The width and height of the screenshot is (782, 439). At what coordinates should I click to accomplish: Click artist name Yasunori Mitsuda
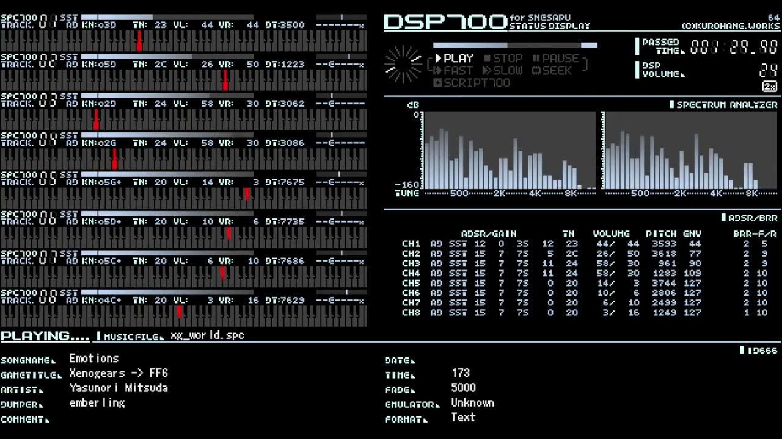pos(119,388)
